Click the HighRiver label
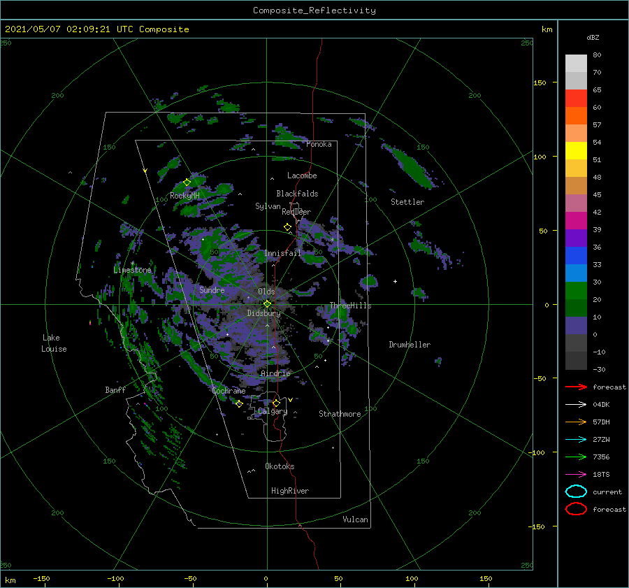Screen dimensions: 629x588 (x=290, y=491)
